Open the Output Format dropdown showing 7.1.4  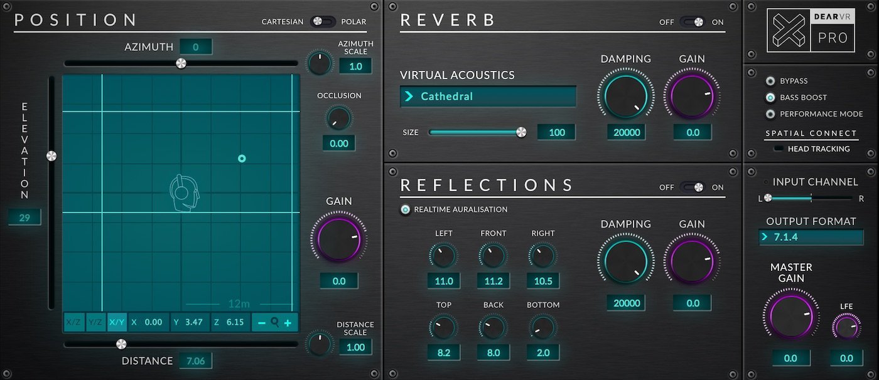pos(811,237)
